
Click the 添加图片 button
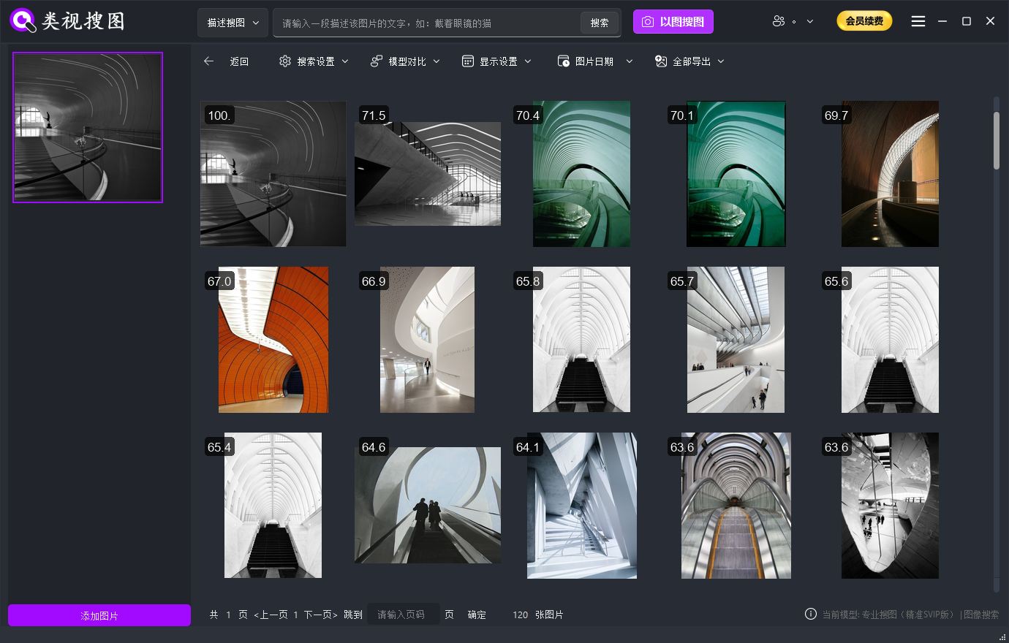[x=99, y=615]
